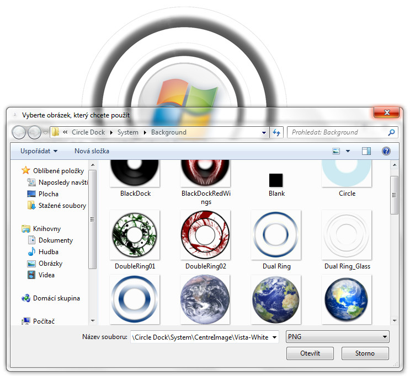Choose the thick blue ring thumbnail in bottom row
This screenshot has height=376, width=410.
pyautogui.click(x=135, y=299)
